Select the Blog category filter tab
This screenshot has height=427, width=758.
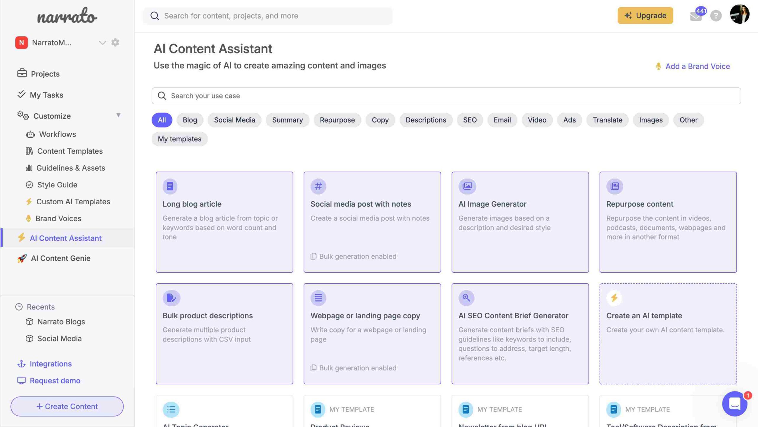(x=189, y=120)
